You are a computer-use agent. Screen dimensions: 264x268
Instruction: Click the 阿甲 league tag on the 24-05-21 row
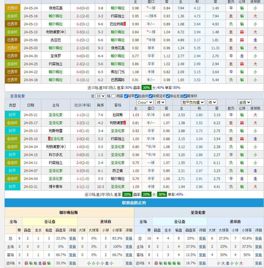tap(13, 115)
